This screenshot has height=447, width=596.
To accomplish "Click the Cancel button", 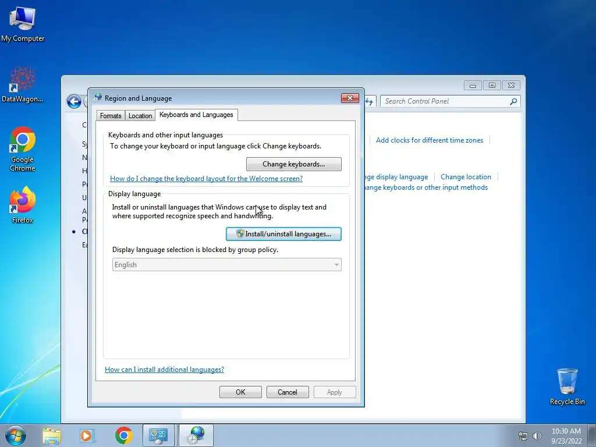I will tap(288, 392).
